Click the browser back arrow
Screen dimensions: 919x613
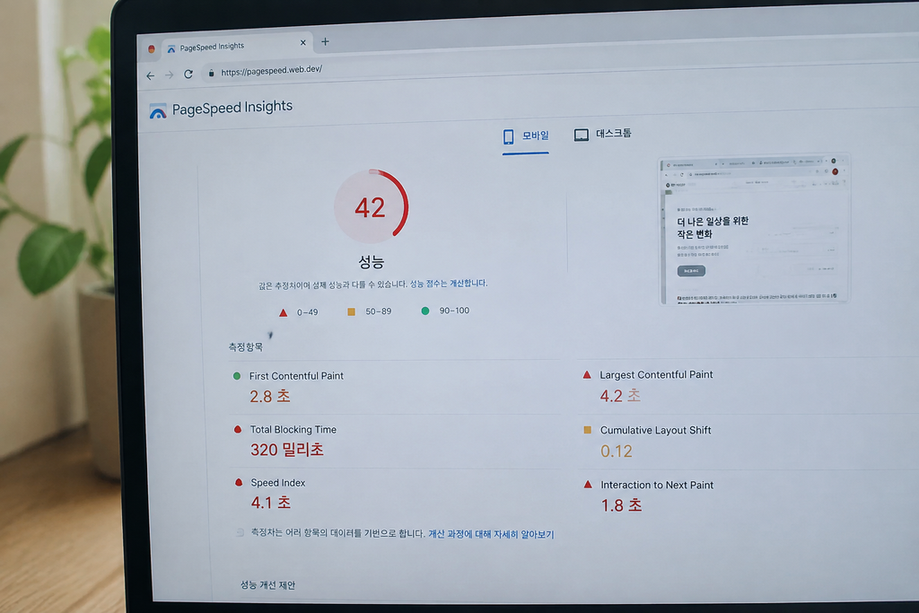[151, 75]
